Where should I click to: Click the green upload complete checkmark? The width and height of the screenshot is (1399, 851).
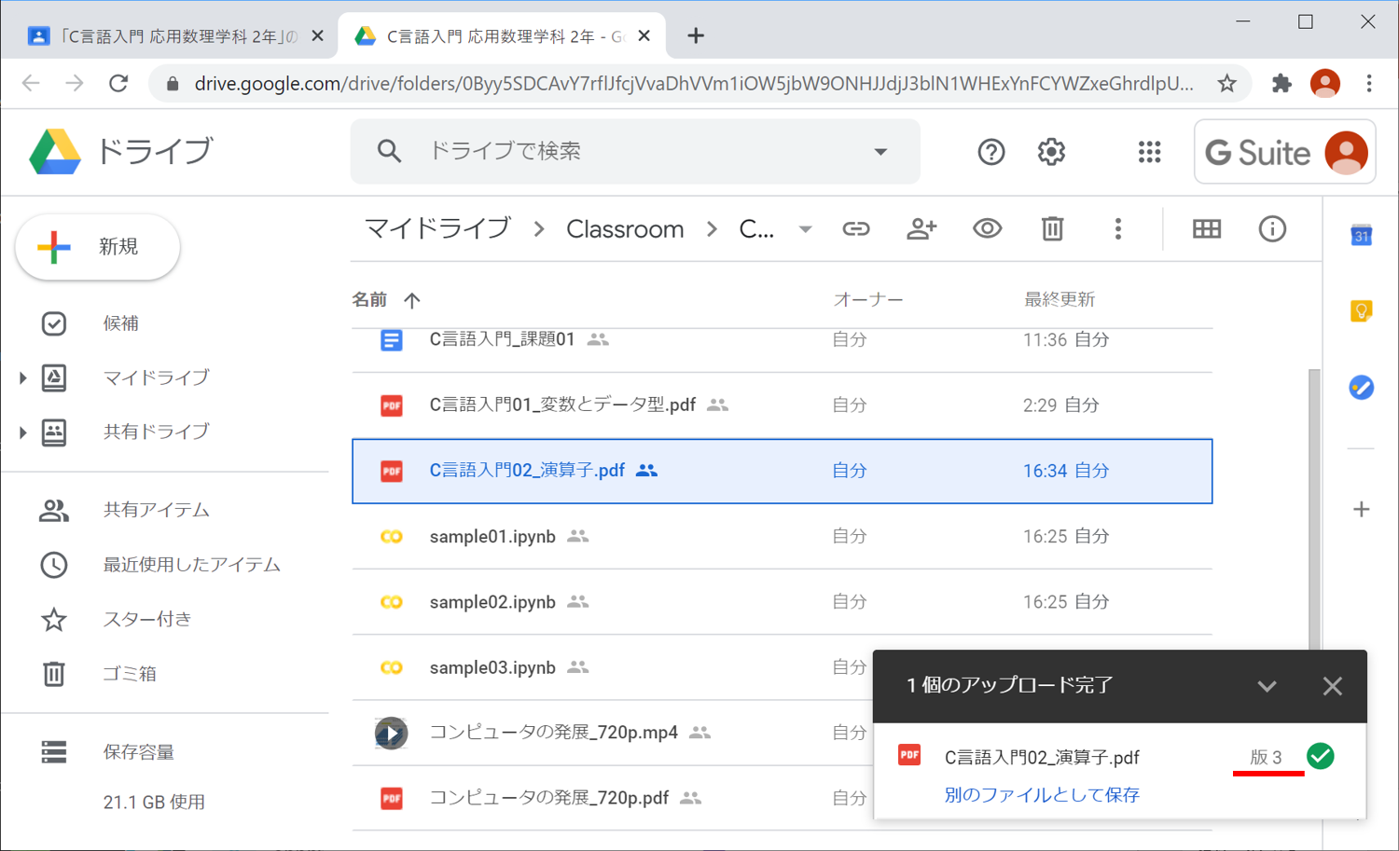coord(1320,756)
